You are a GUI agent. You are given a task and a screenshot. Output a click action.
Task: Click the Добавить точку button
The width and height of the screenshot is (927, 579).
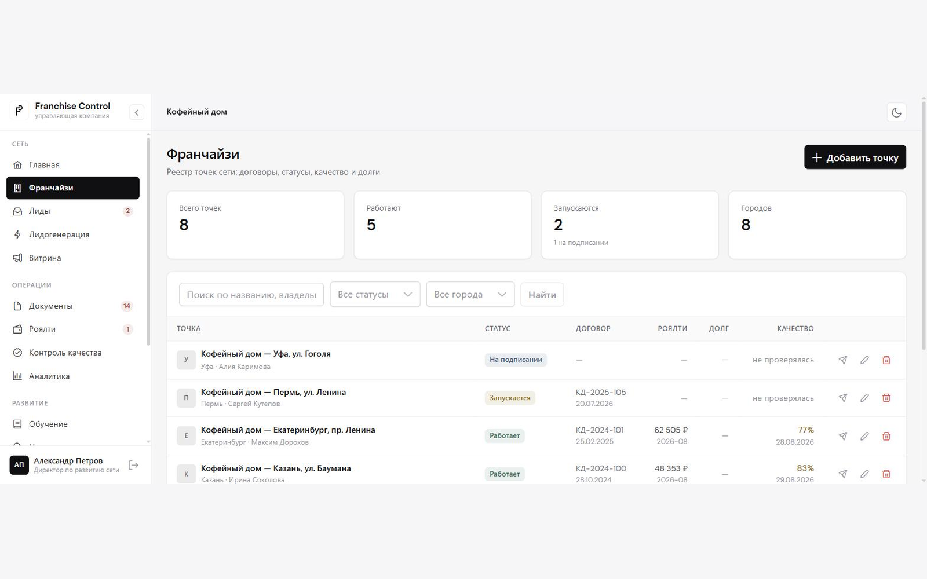coord(855,157)
